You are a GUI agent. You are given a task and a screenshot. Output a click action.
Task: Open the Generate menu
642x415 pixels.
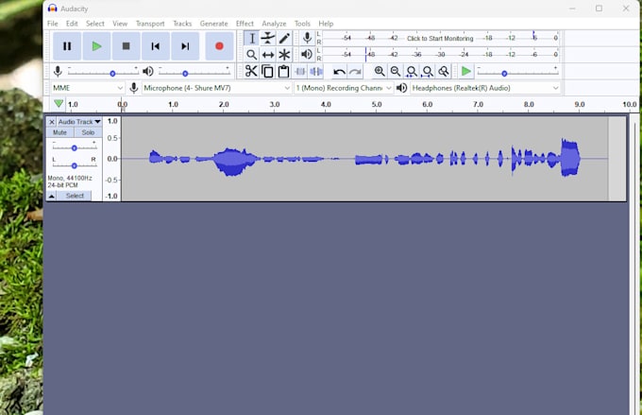click(213, 24)
